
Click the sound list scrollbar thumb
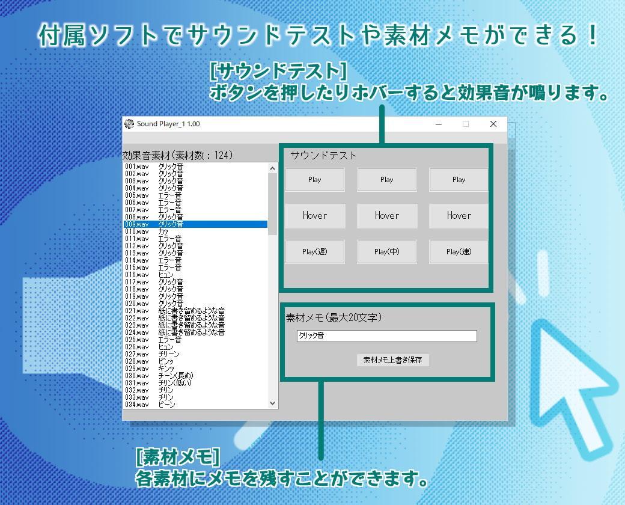273,204
